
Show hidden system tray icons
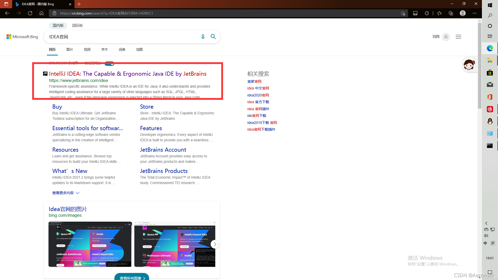(x=486, y=223)
